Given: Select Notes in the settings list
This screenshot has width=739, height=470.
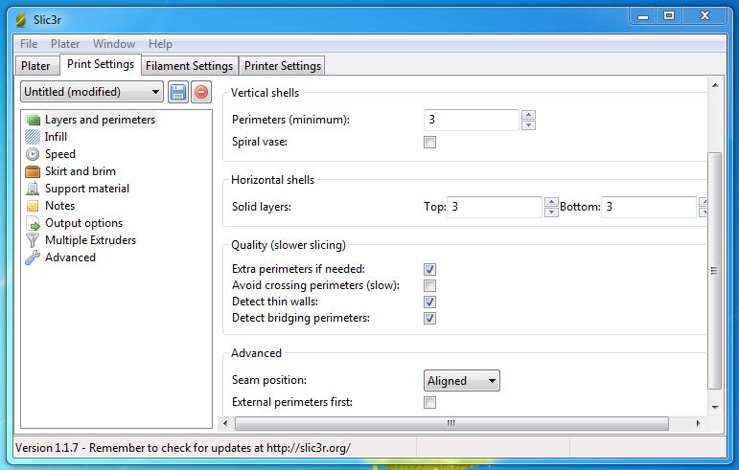Looking at the screenshot, I should pyautogui.click(x=59, y=206).
